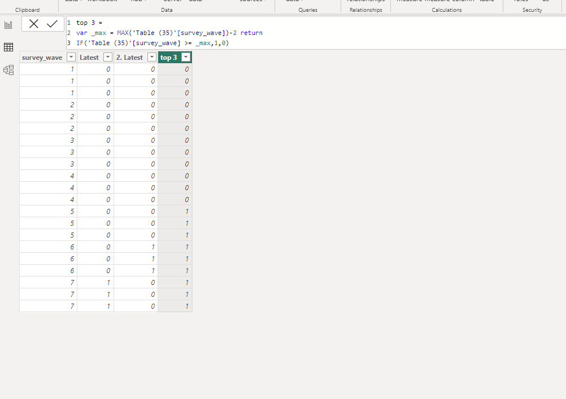The width and height of the screenshot is (566, 399).
Task: Click the Relationships ribbon group label
Action: pyautogui.click(x=365, y=10)
